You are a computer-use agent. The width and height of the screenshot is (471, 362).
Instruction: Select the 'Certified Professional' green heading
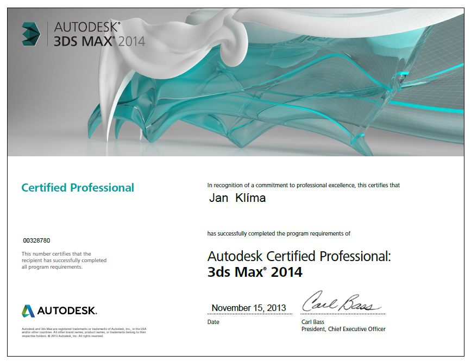pos(78,188)
